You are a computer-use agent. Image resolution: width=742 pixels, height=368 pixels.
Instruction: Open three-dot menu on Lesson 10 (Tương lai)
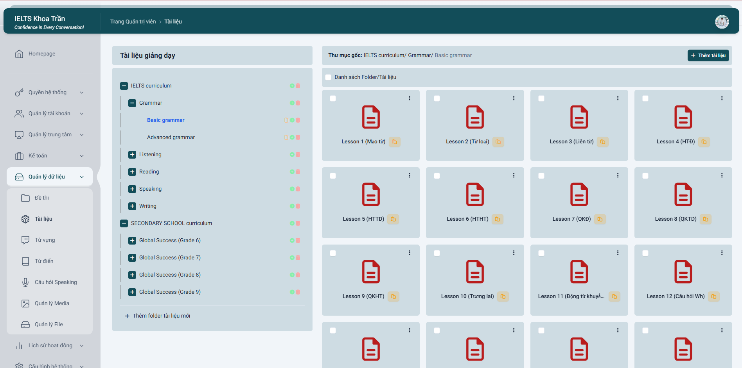point(514,253)
